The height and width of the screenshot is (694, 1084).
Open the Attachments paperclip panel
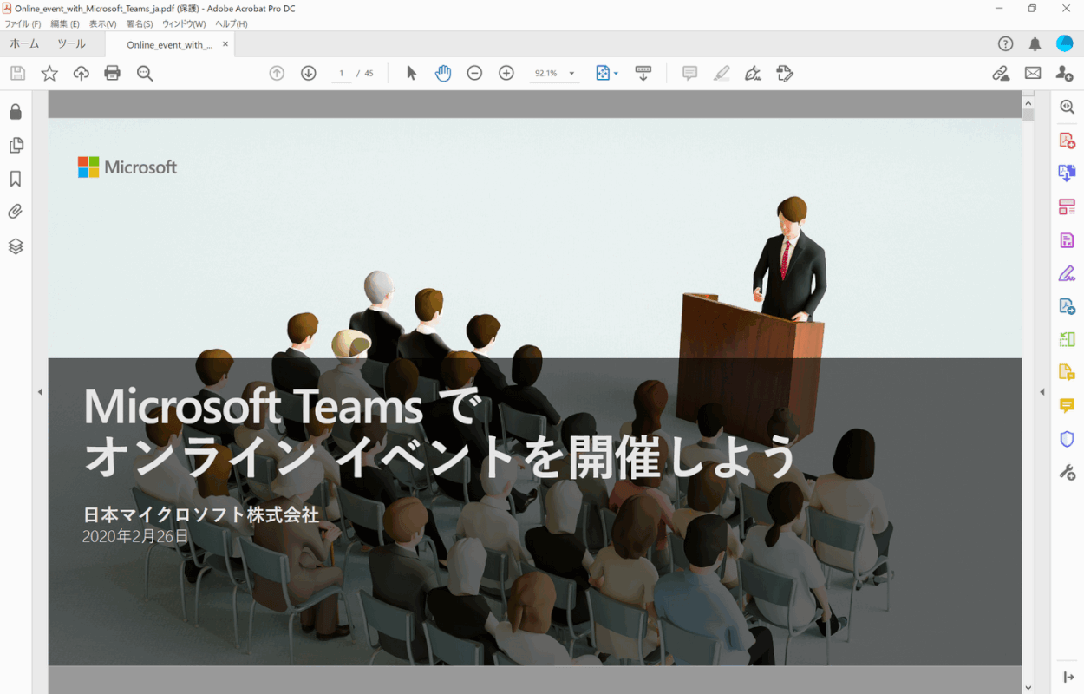16,212
